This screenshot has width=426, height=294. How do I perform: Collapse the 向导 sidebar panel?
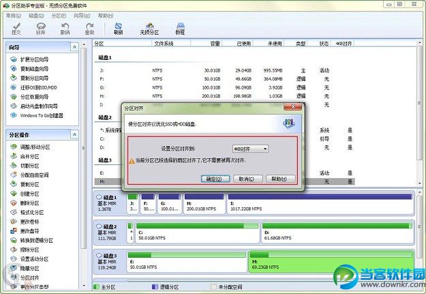[74, 47]
